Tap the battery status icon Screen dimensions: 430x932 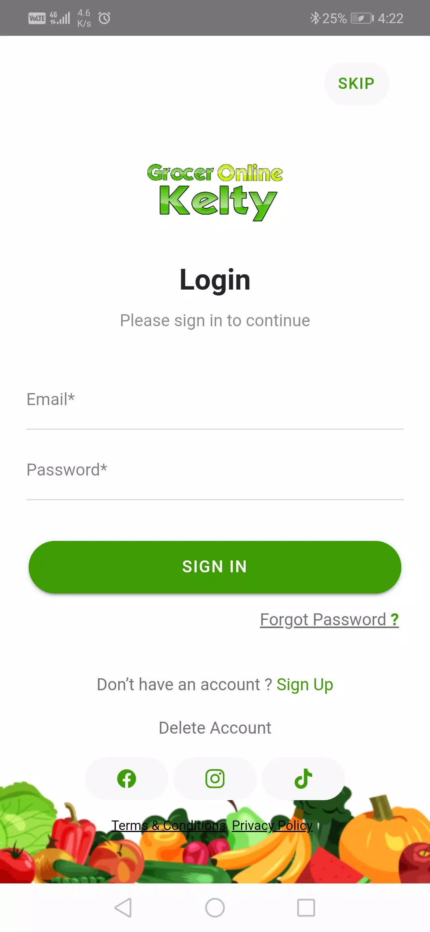(362, 18)
